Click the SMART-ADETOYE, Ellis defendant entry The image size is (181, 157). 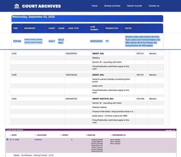[103, 99]
